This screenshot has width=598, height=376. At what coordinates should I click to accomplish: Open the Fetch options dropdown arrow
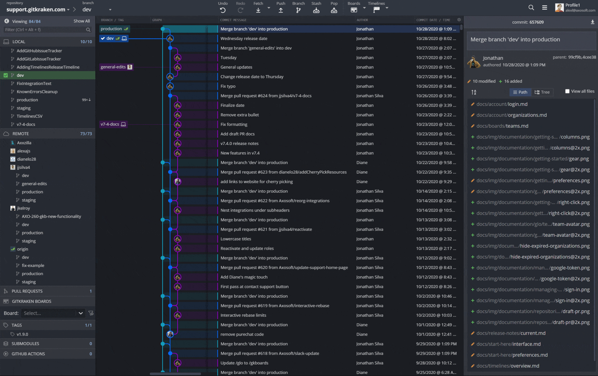[269, 8]
